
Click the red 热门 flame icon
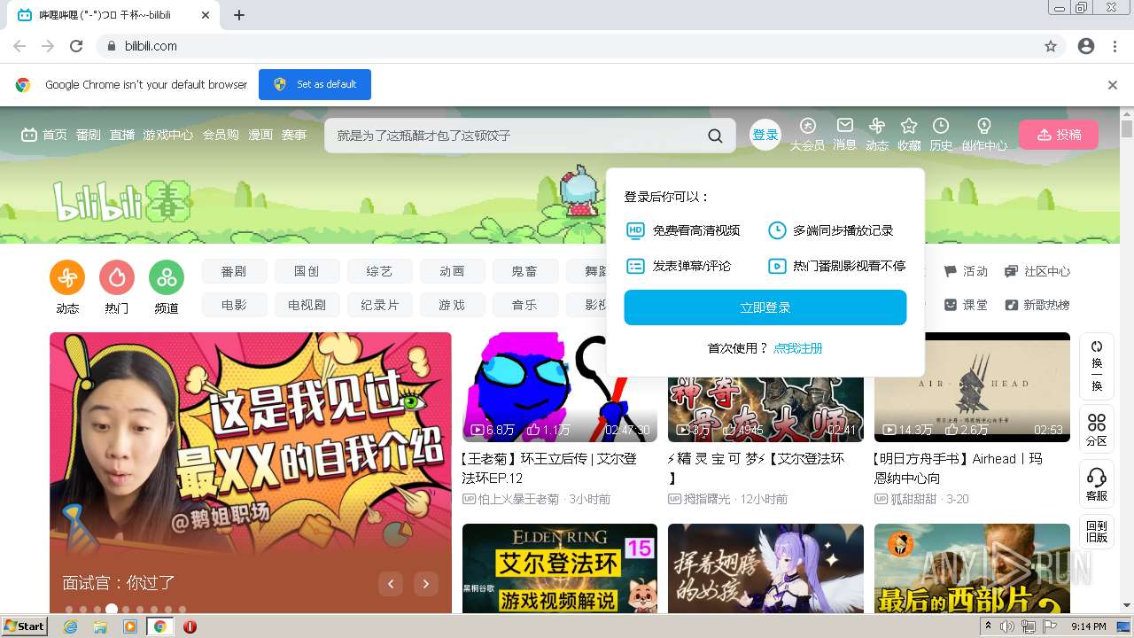(117, 277)
